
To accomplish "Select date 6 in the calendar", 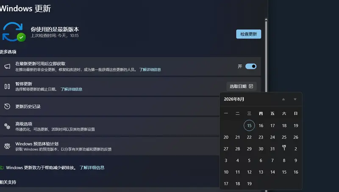I will [261, 161].
